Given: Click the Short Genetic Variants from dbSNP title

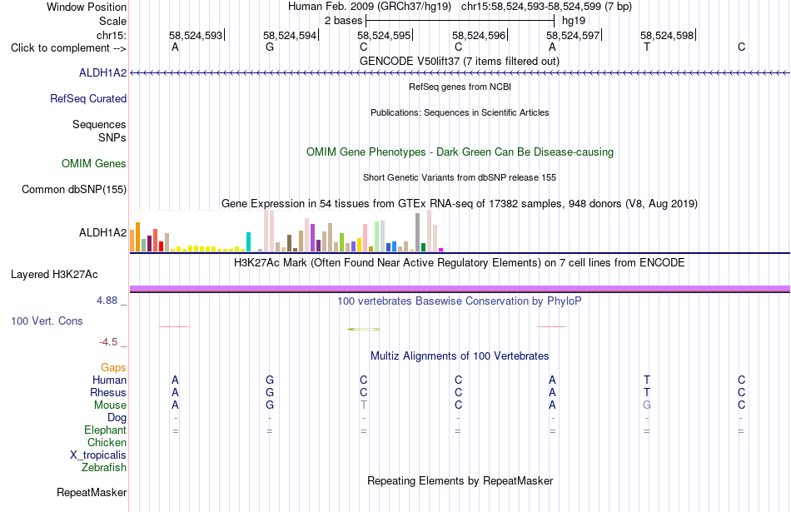Looking at the screenshot, I should (460, 177).
